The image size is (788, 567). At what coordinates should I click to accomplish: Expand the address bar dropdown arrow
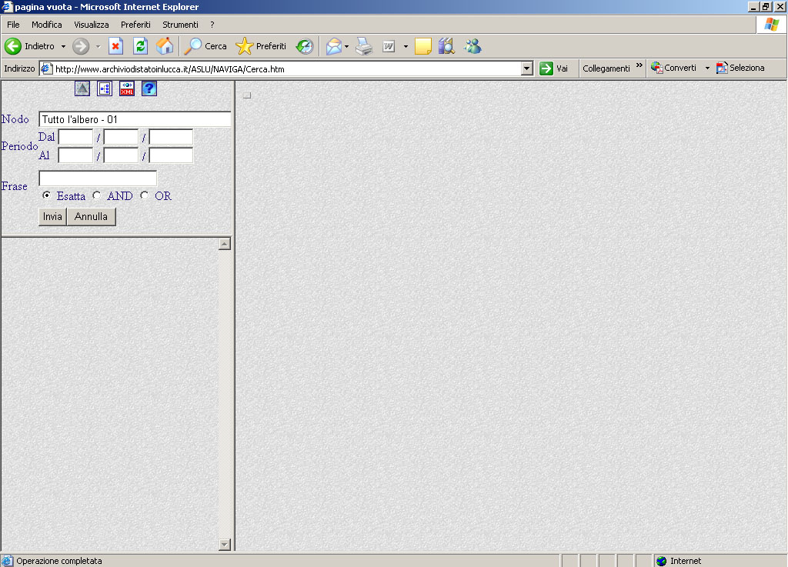[x=527, y=68]
